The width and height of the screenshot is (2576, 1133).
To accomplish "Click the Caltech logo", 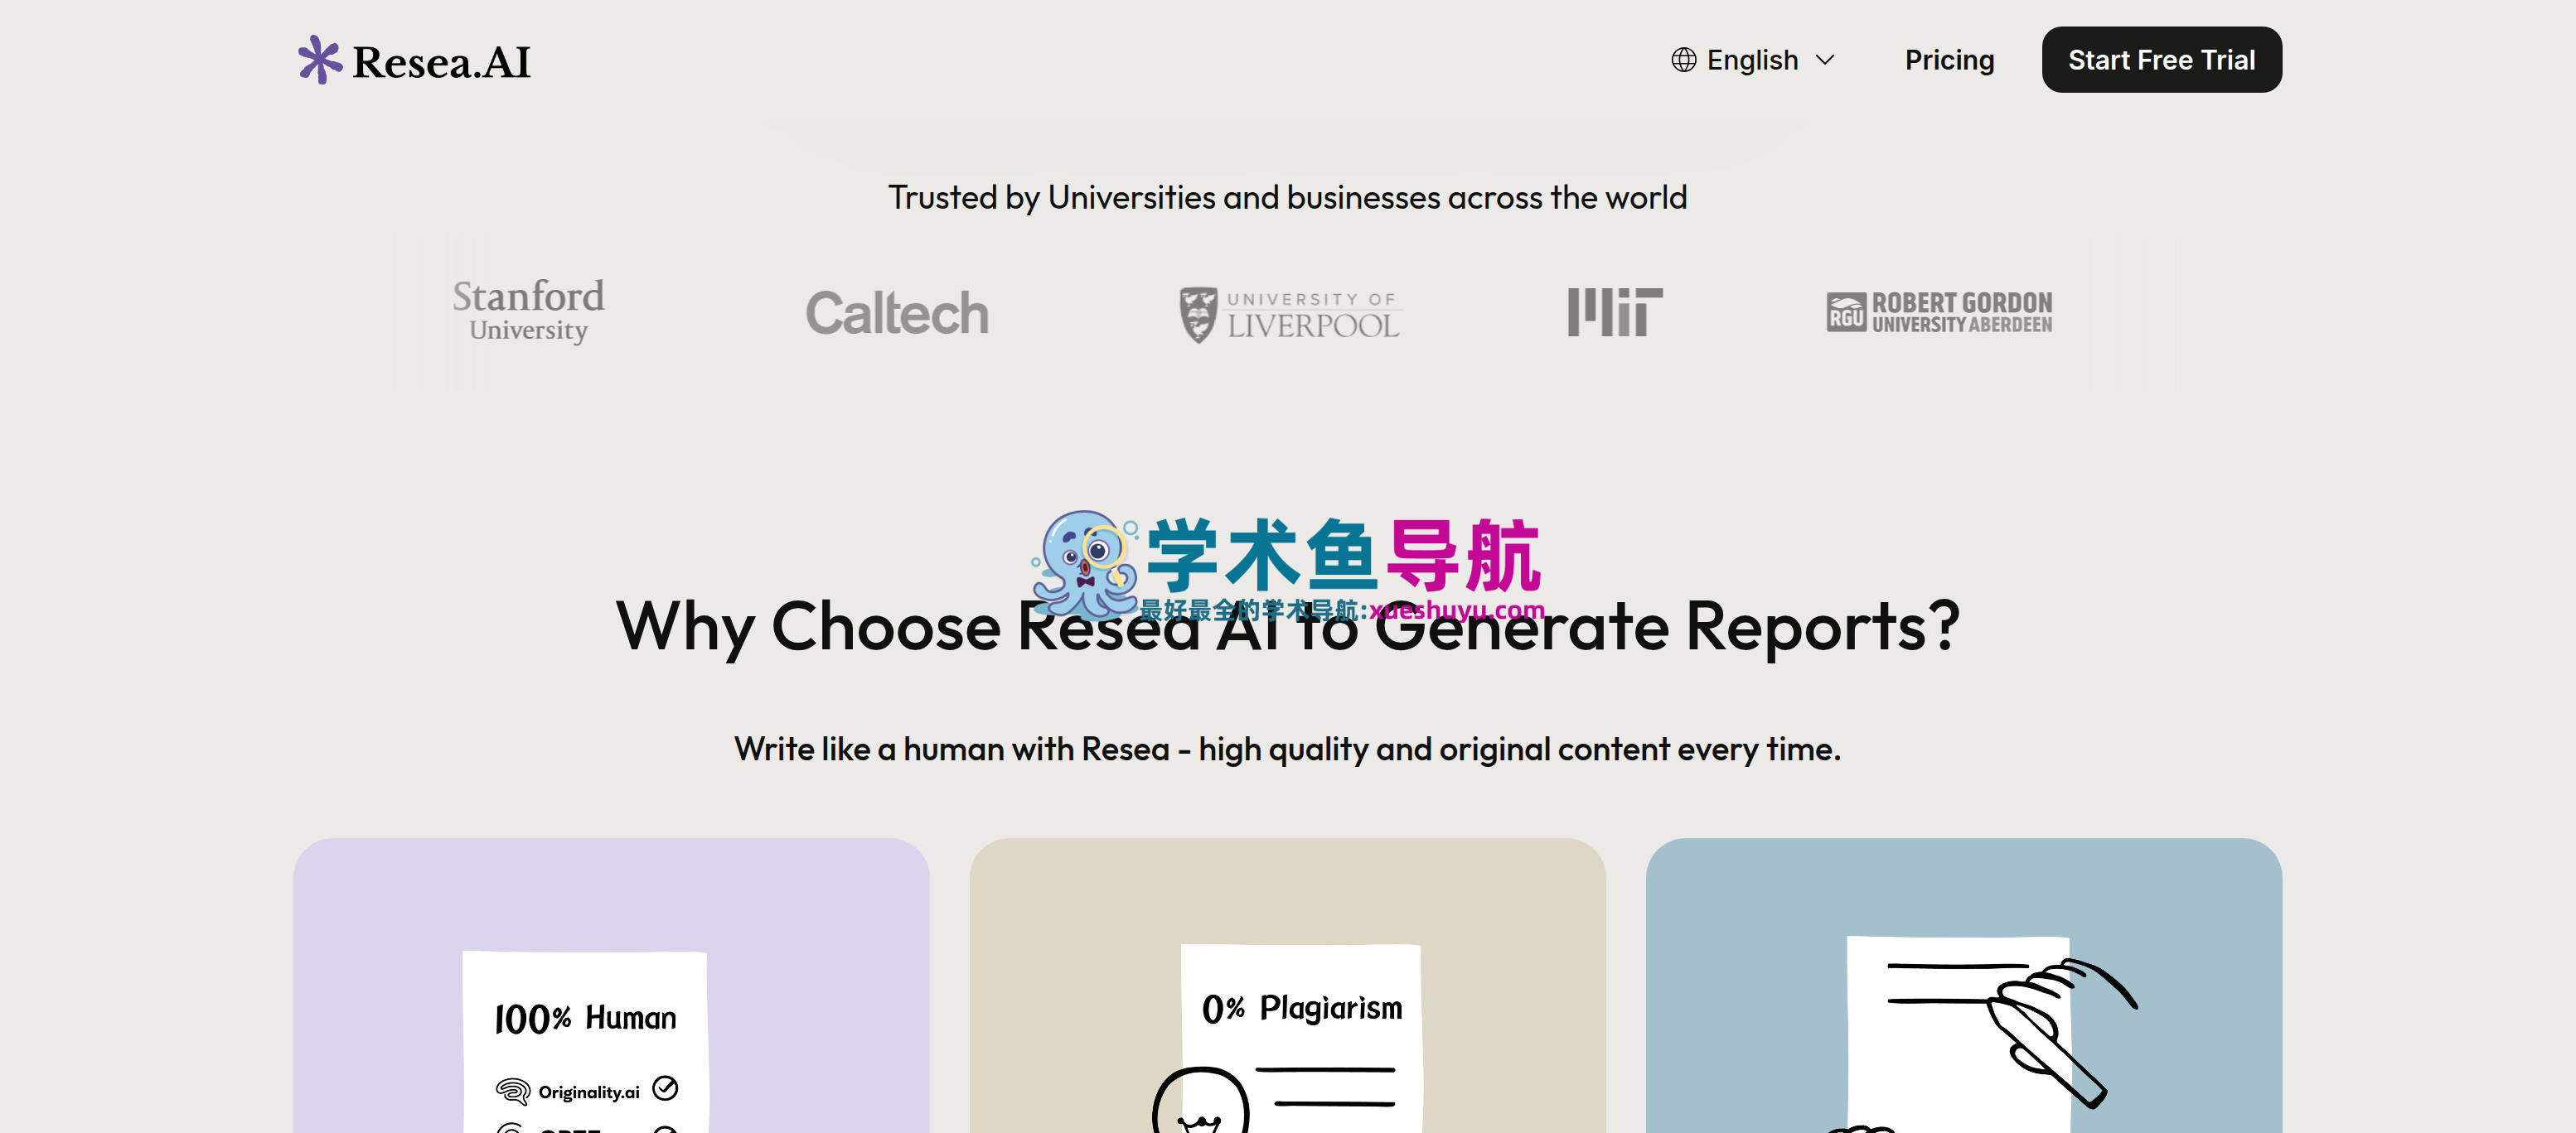I will point(897,313).
